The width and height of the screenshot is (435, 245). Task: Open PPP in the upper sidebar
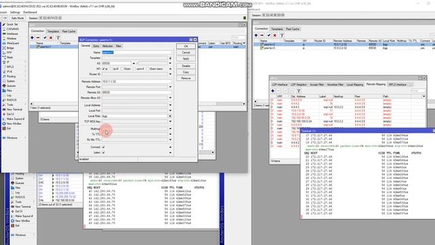point(9,52)
